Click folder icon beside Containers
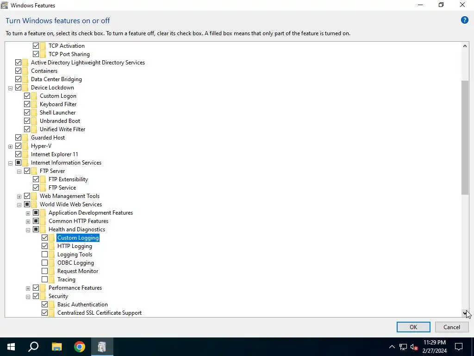Viewport: 474px width, 356px height. point(25,71)
